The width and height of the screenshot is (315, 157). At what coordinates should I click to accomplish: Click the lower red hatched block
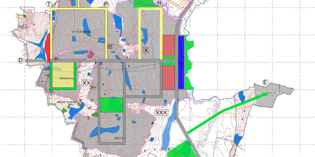(x=169, y=78)
